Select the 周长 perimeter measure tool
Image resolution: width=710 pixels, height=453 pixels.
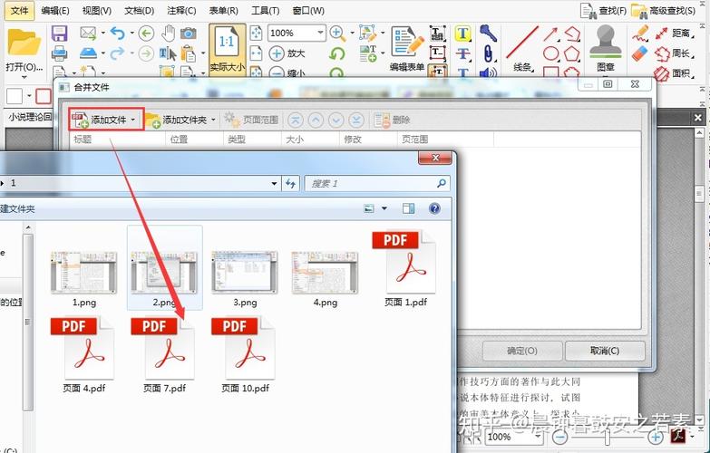[x=675, y=53]
